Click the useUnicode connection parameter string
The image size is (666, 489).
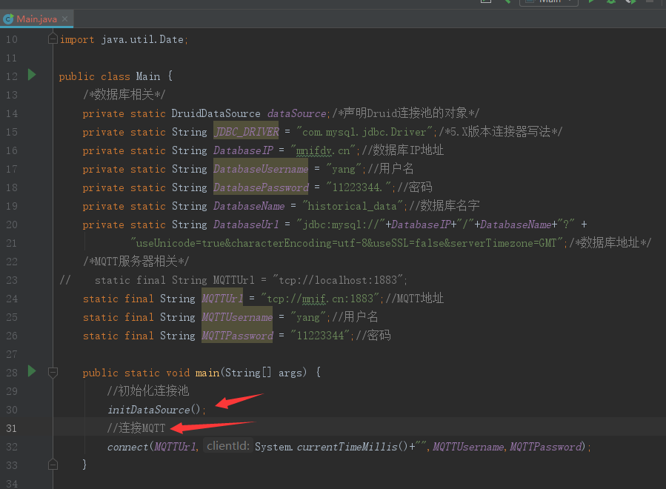tap(347, 243)
